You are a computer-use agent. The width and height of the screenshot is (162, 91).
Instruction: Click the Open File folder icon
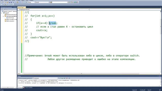tap(7, 2)
